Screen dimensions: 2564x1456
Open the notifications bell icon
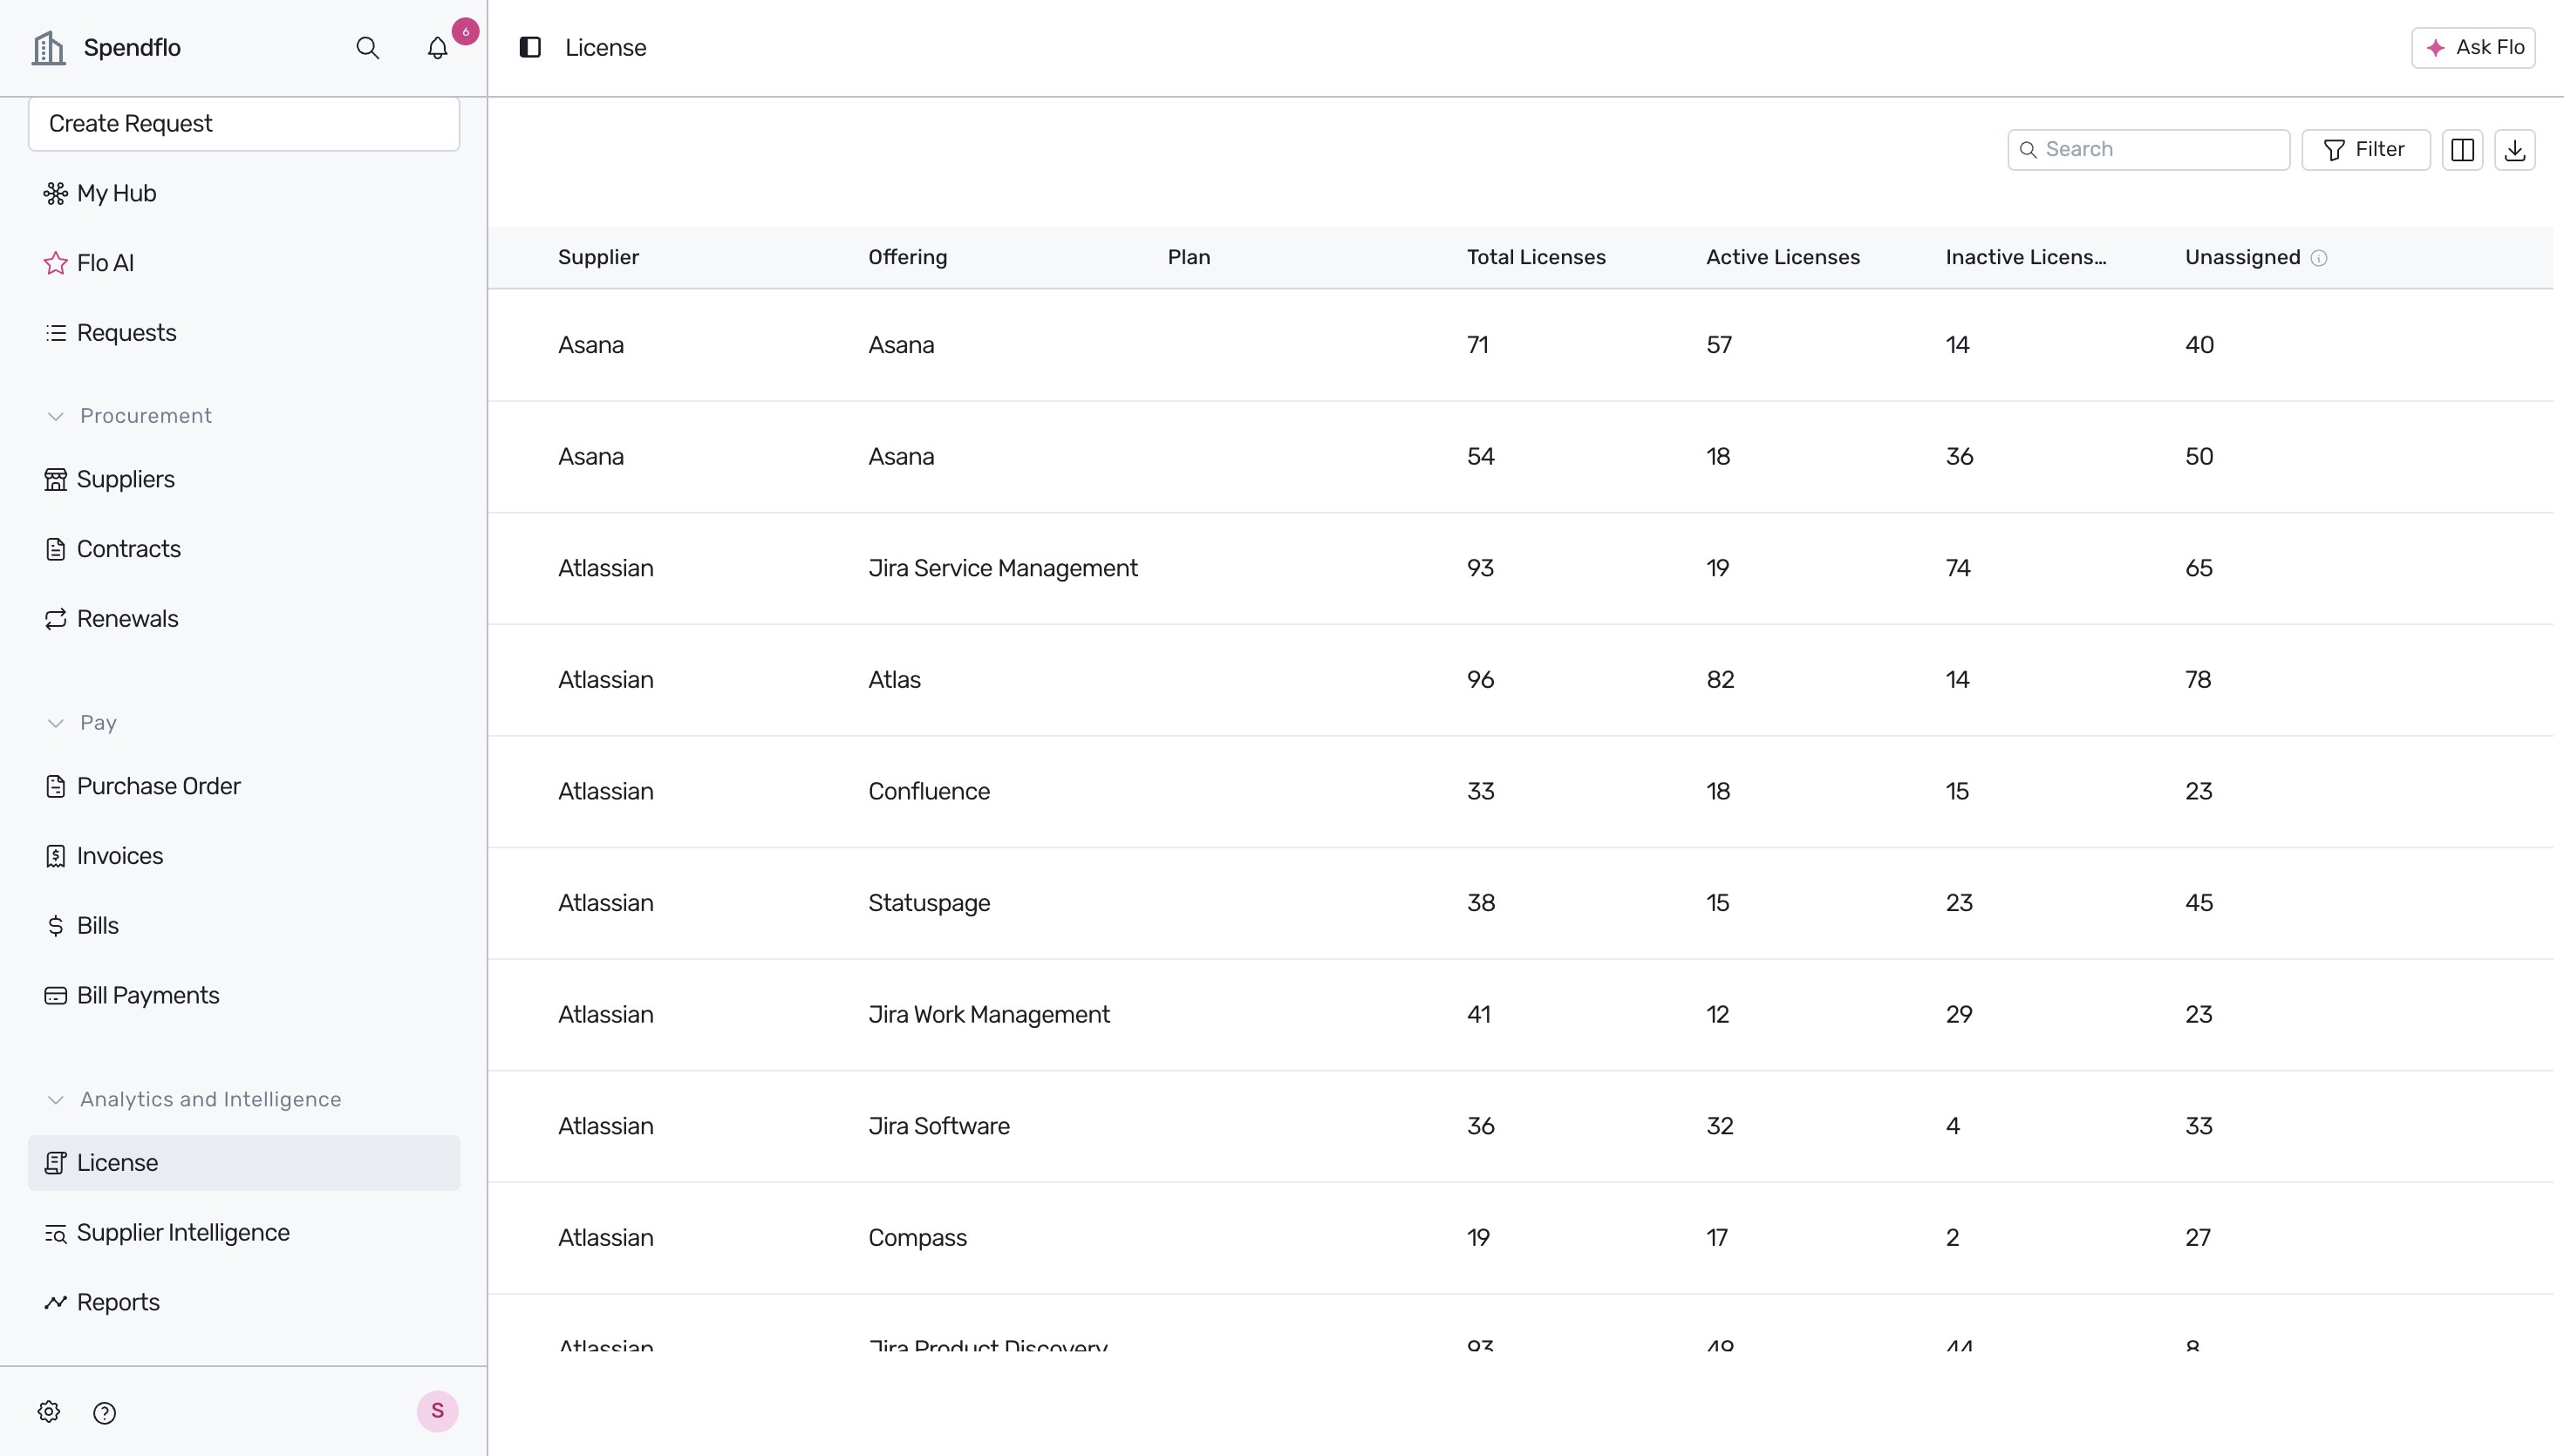pyautogui.click(x=437, y=47)
